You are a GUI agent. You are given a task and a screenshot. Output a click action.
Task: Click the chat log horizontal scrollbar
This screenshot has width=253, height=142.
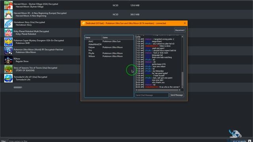click(x=158, y=90)
